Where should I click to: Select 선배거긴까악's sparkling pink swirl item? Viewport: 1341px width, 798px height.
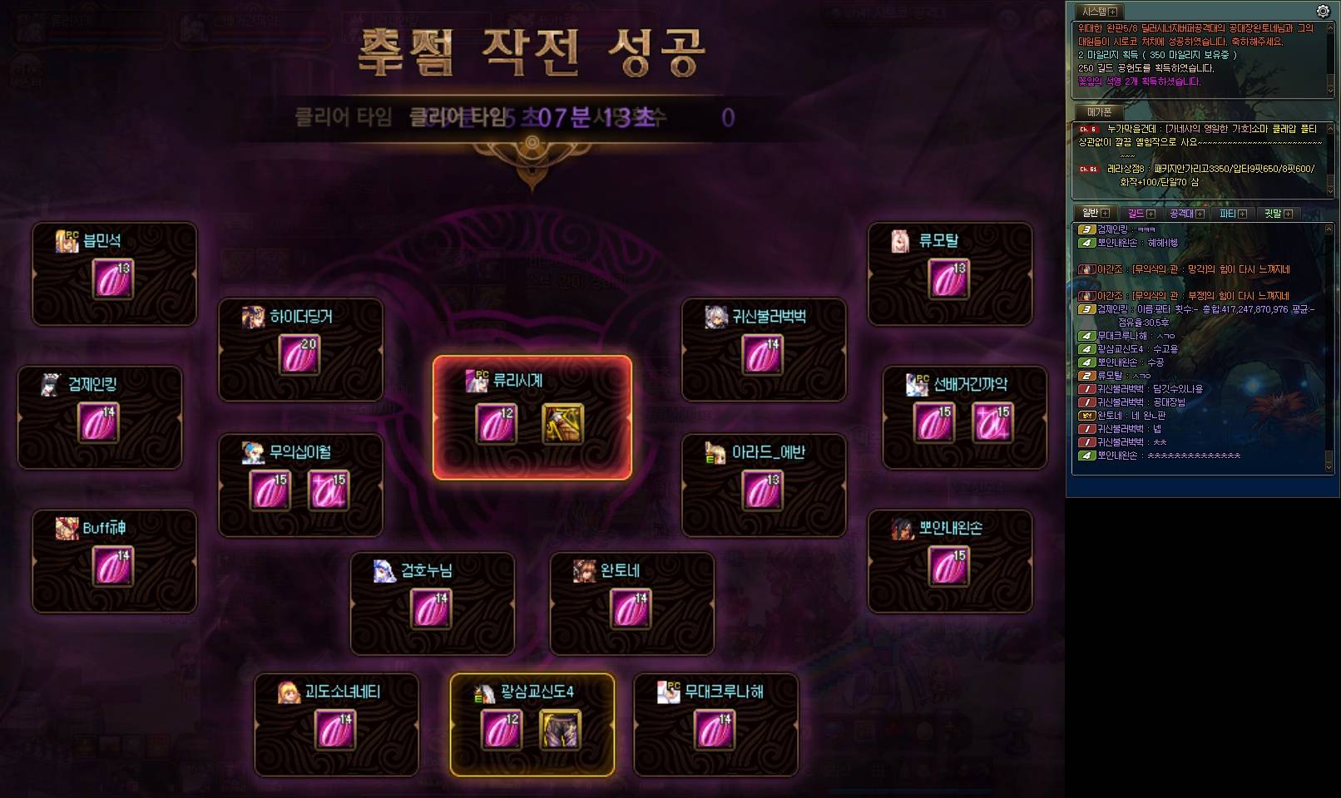pos(993,423)
